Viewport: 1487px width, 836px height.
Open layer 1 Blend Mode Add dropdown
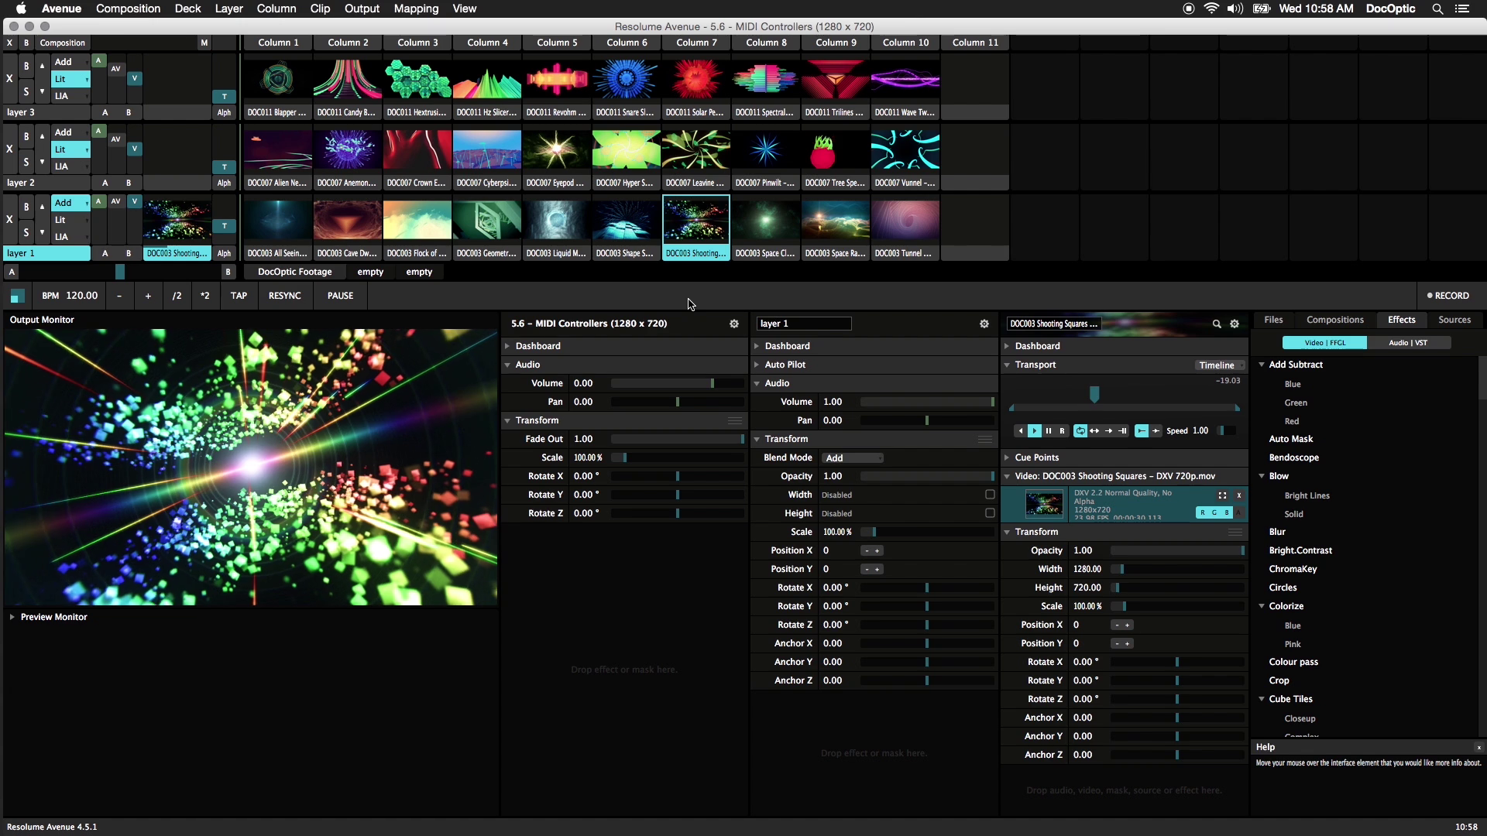(852, 458)
